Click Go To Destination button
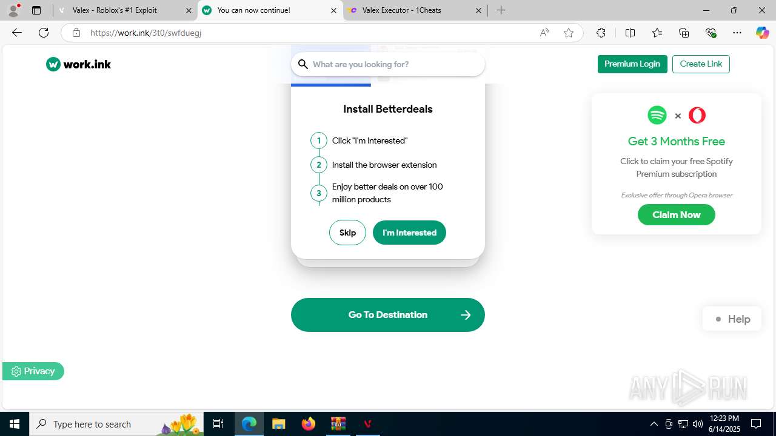Screen dimensions: 776x436 pyautogui.click(x=388, y=315)
